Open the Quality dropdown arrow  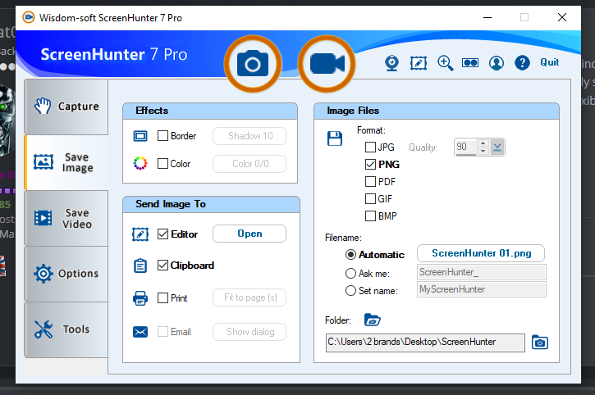tap(497, 147)
